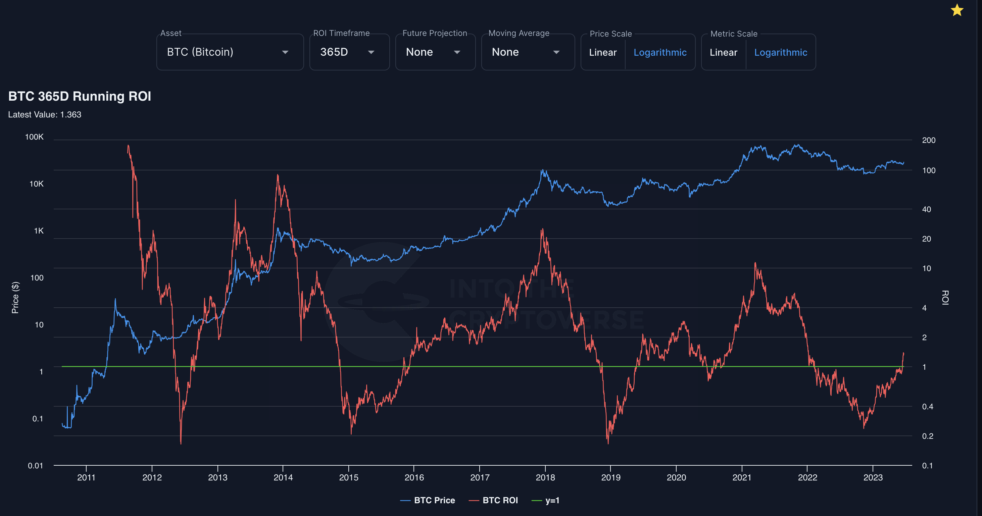Click the green y=1 legend line

536,500
